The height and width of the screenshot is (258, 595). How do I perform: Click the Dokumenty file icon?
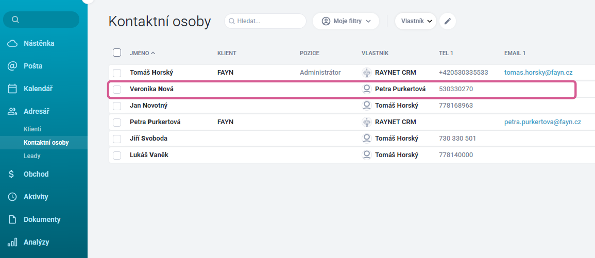point(13,219)
